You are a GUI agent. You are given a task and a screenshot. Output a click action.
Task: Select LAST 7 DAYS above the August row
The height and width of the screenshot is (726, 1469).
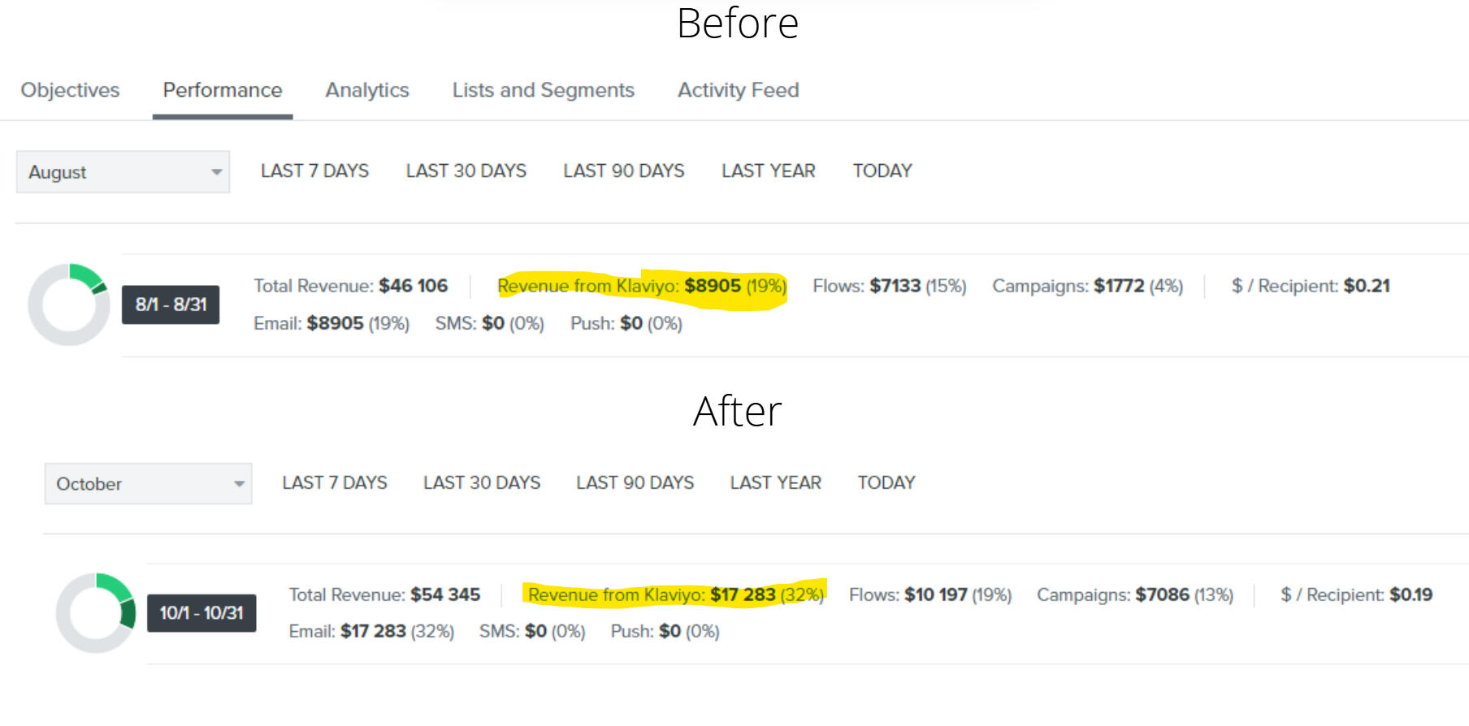pyautogui.click(x=314, y=171)
